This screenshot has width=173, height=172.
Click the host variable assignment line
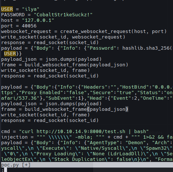28,20
